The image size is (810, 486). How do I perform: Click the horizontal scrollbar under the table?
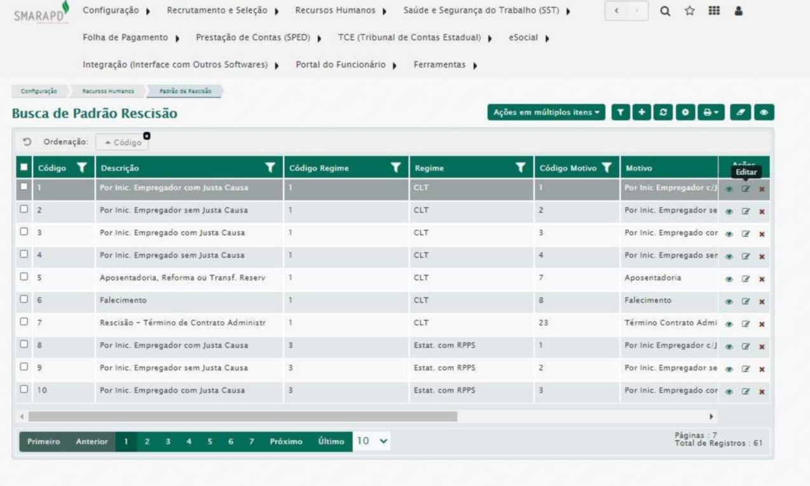pyautogui.click(x=242, y=417)
